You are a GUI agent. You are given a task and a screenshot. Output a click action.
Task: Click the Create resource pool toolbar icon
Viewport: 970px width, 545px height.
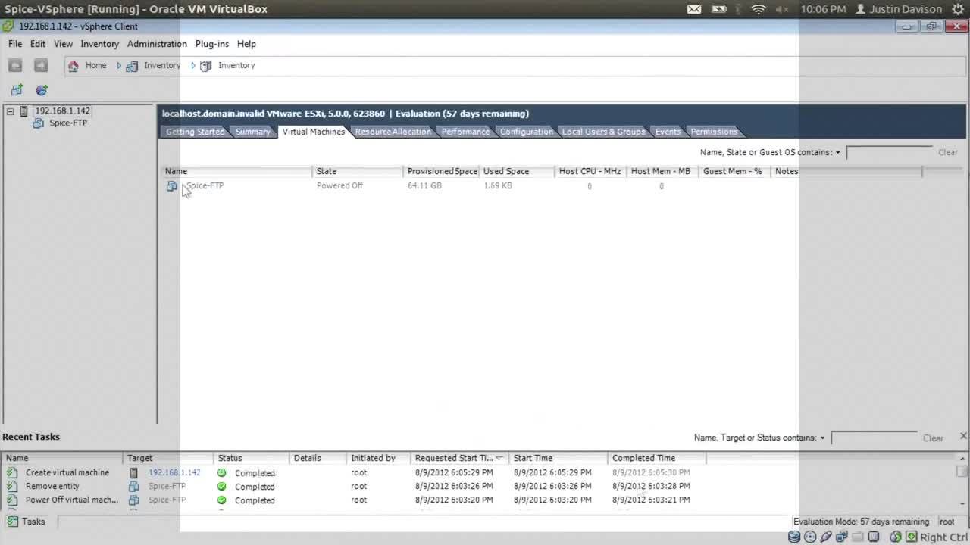click(x=42, y=90)
